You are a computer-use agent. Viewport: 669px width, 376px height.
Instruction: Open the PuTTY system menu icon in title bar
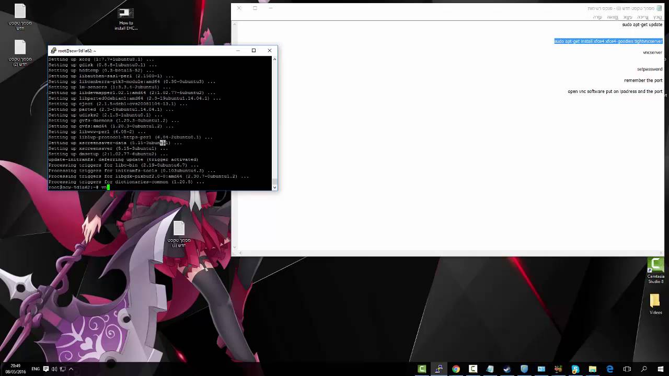click(x=53, y=51)
